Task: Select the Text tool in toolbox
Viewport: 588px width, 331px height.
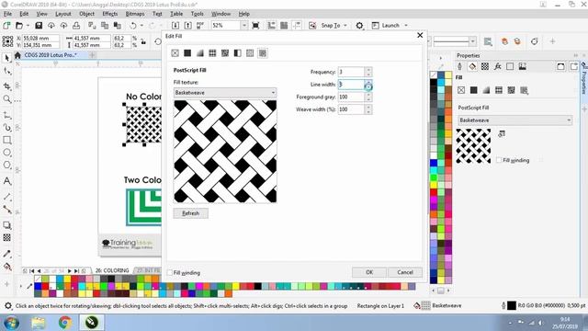Action: [x=6, y=181]
